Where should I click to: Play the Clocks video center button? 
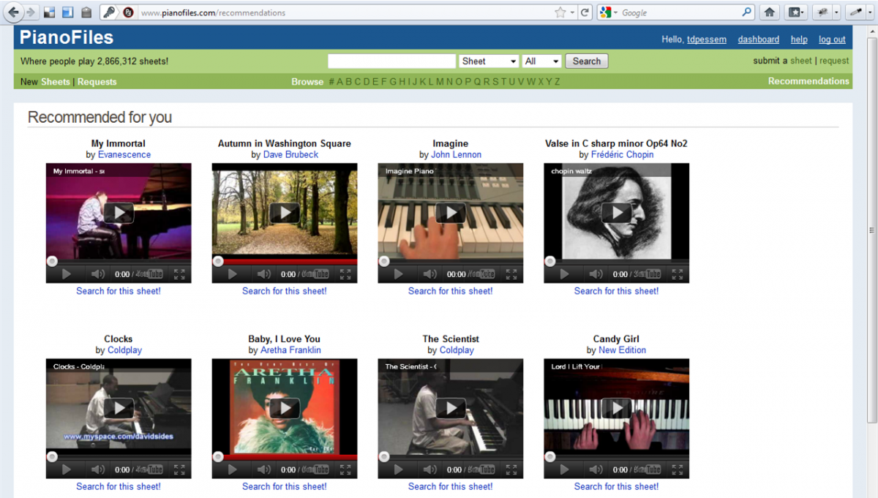119,408
